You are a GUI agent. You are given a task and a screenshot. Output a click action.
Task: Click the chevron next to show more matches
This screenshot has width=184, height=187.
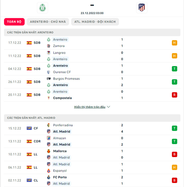[108, 107]
